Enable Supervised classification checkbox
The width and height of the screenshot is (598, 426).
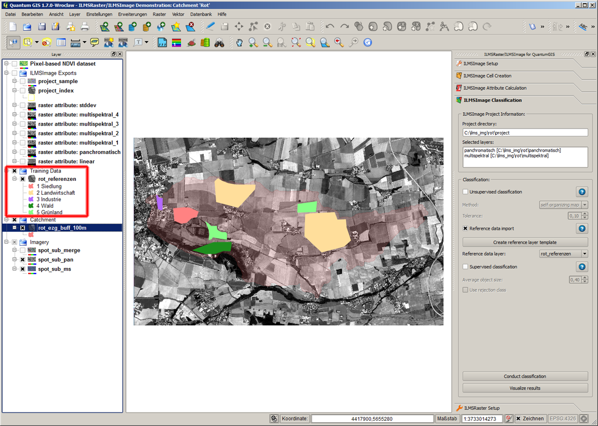coord(465,267)
